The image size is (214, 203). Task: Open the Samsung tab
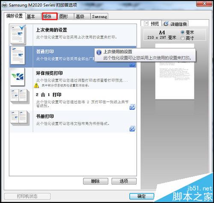point(99,16)
